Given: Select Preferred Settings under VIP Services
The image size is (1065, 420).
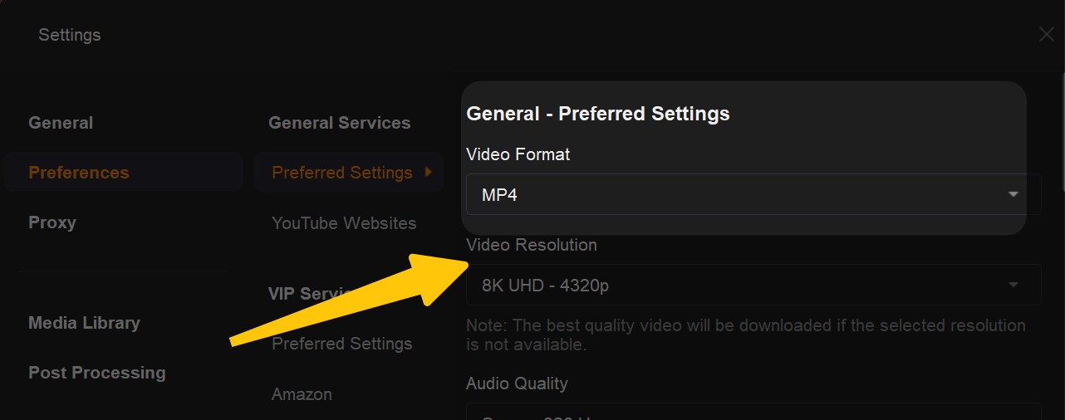Looking at the screenshot, I should pos(342,344).
